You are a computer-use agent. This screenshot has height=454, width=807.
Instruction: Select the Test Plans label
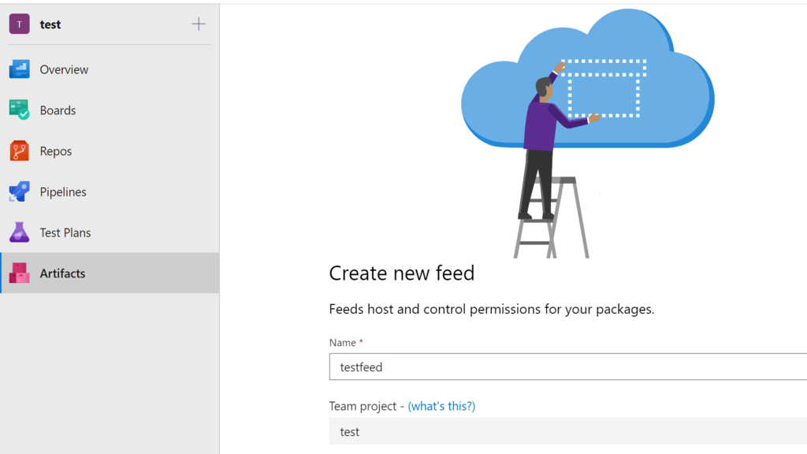(65, 233)
